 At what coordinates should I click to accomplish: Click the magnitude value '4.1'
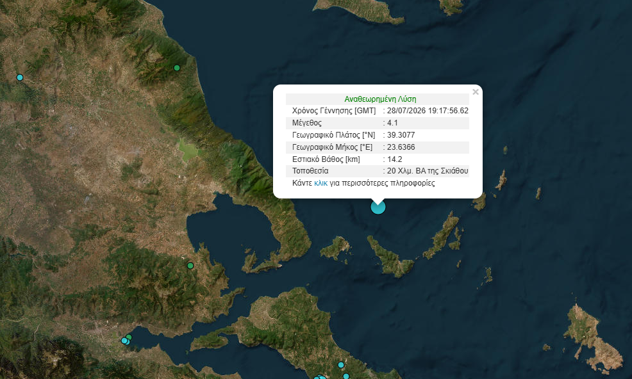pos(392,123)
